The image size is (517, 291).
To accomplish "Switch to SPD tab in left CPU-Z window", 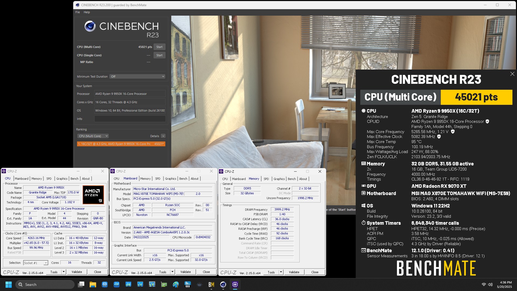I will point(49,179).
